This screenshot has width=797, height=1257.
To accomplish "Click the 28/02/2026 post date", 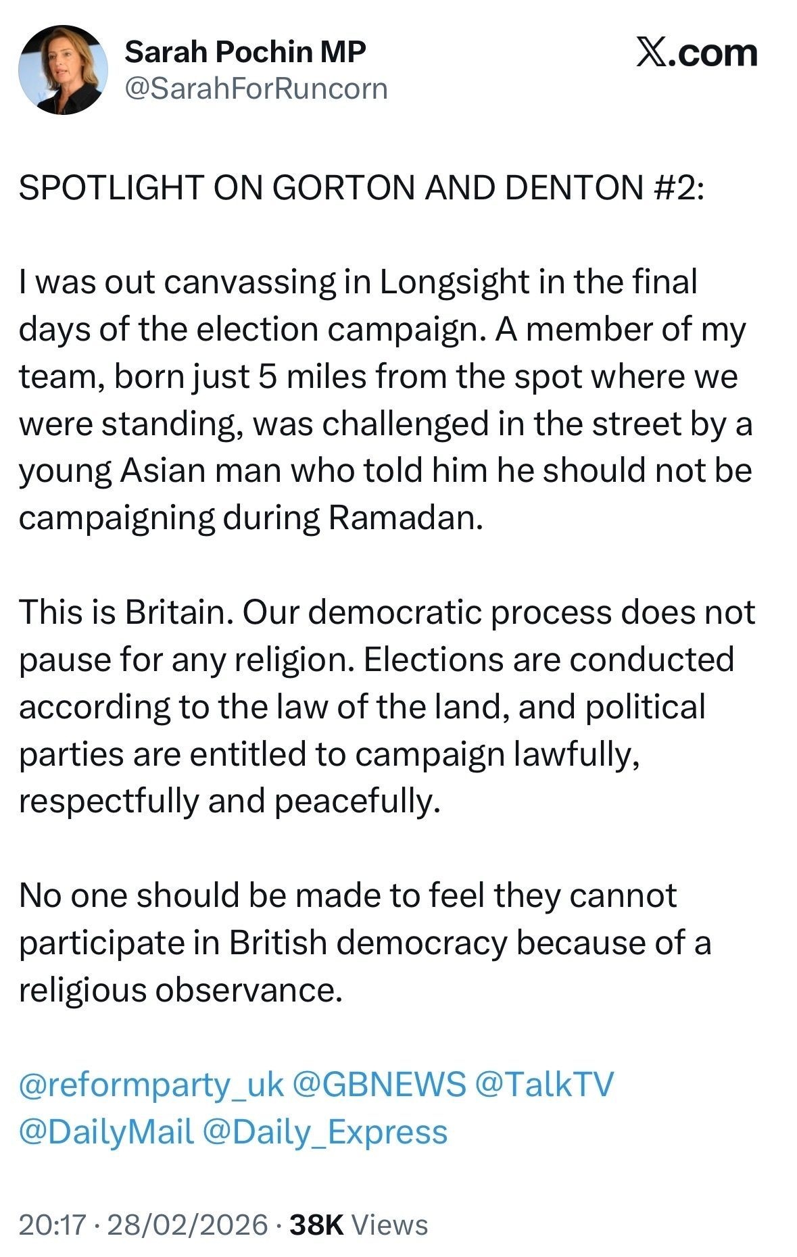I will pyautogui.click(x=187, y=1225).
